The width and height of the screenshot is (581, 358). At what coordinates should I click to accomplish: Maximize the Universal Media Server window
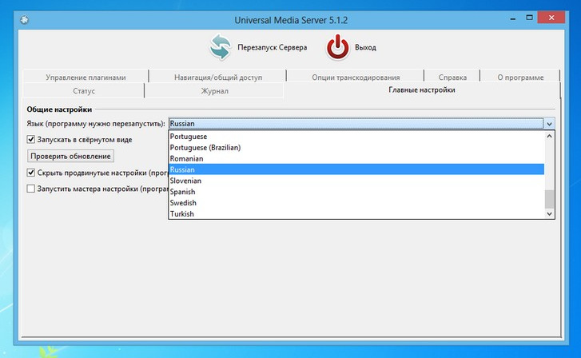[529, 18]
